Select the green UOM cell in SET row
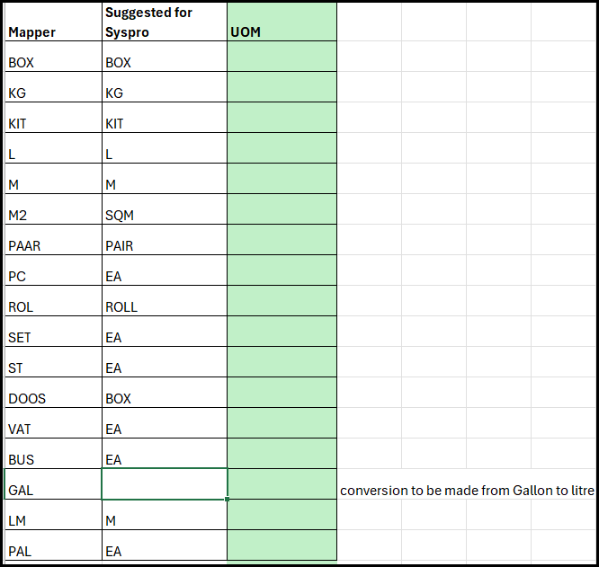 282,332
